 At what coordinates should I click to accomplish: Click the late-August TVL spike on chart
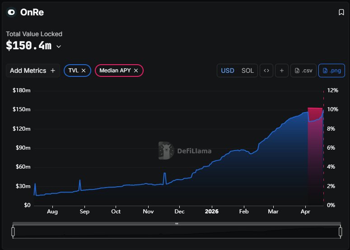pos(80,184)
